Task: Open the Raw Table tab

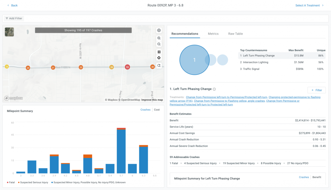Action: click(235, 34)
